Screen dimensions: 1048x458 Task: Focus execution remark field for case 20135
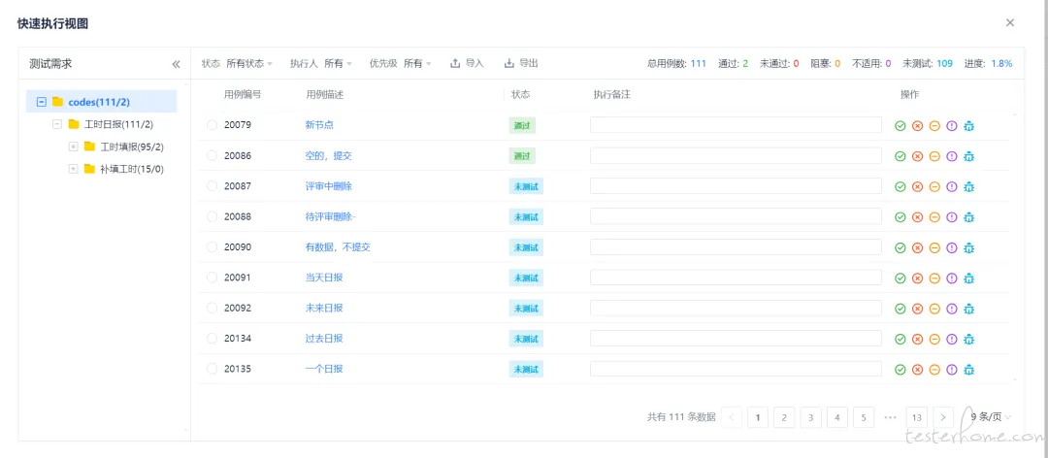736,369
